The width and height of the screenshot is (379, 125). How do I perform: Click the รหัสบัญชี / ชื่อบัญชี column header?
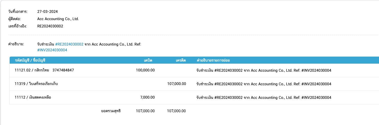[x=30, y=60]
